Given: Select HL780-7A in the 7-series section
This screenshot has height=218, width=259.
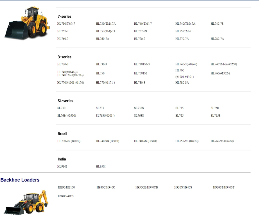Looking at the screenshot, I should coord(217,39).
